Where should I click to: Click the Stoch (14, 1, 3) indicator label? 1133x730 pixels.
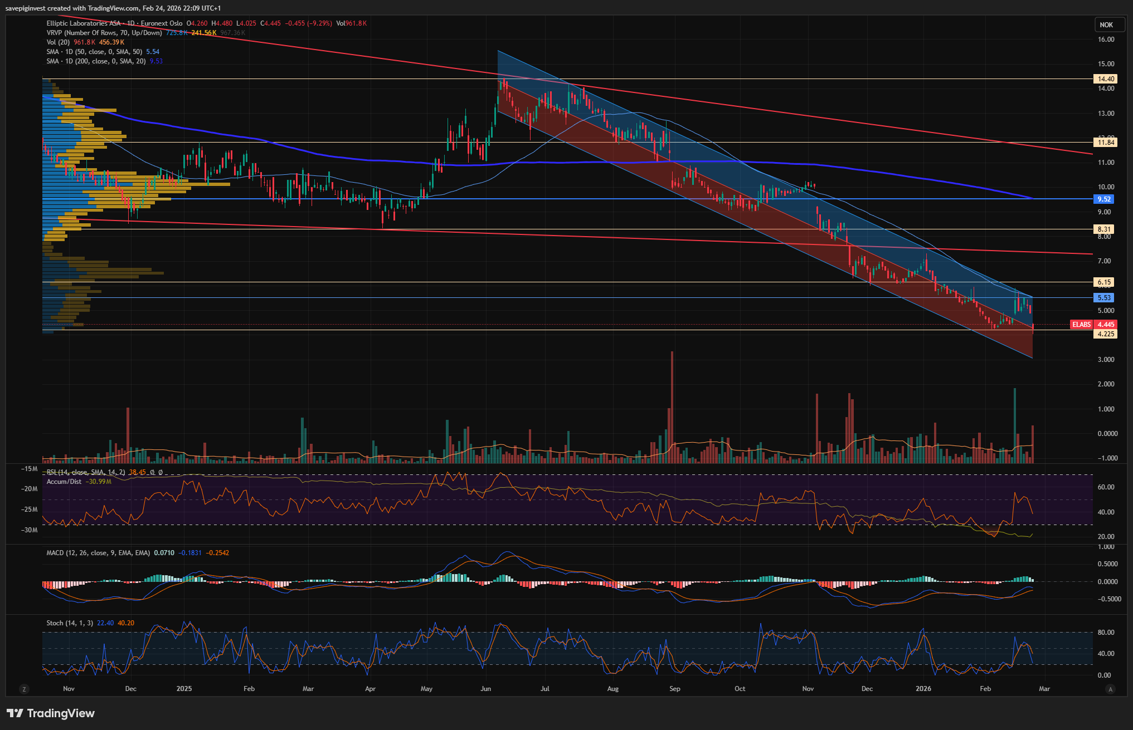click(70, 623)
